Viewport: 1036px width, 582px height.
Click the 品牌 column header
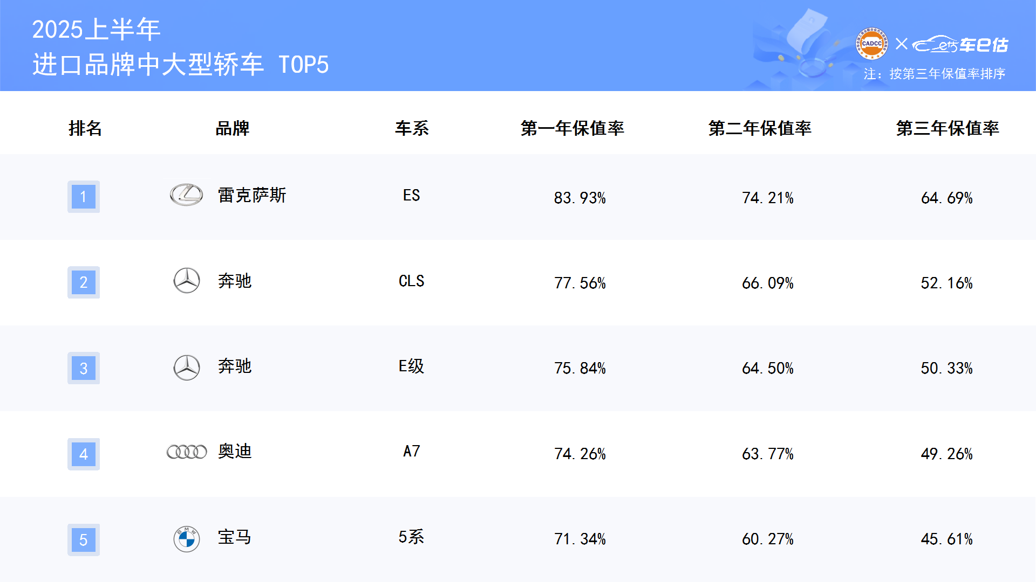tap(232, 128)
